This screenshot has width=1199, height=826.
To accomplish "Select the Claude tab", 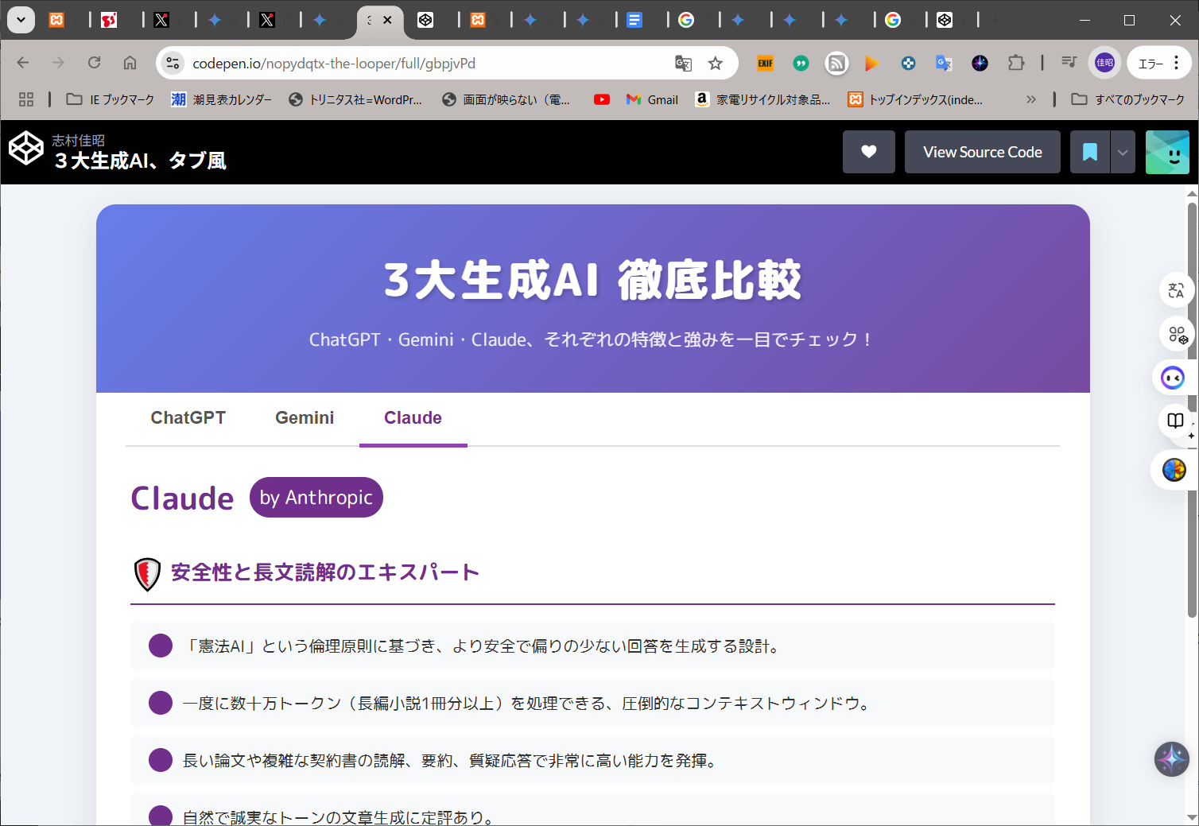I will click(x=413, y=418).
